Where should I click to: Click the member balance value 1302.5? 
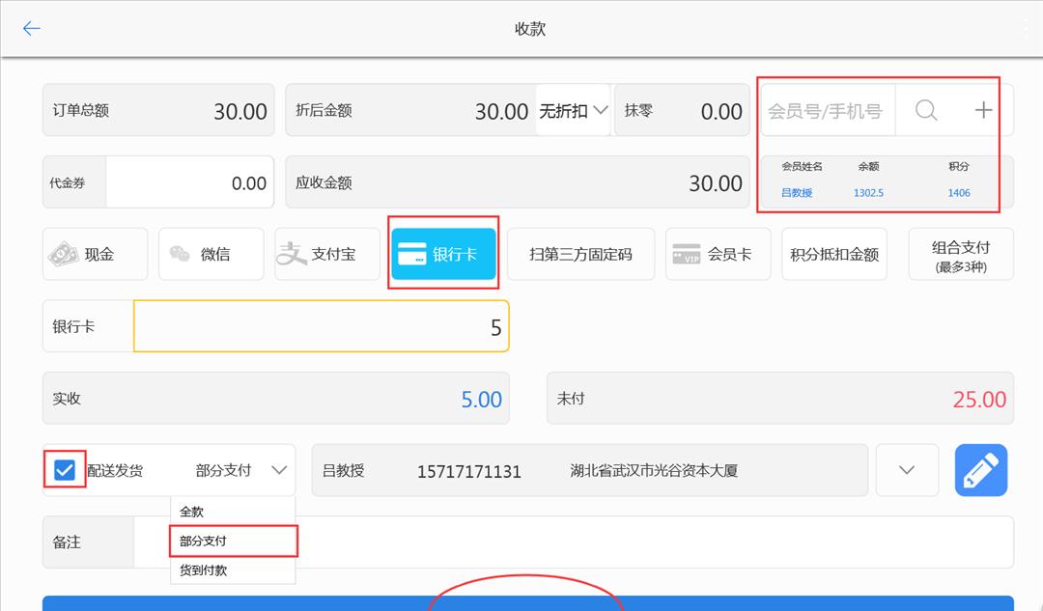(x=869, y=193)
